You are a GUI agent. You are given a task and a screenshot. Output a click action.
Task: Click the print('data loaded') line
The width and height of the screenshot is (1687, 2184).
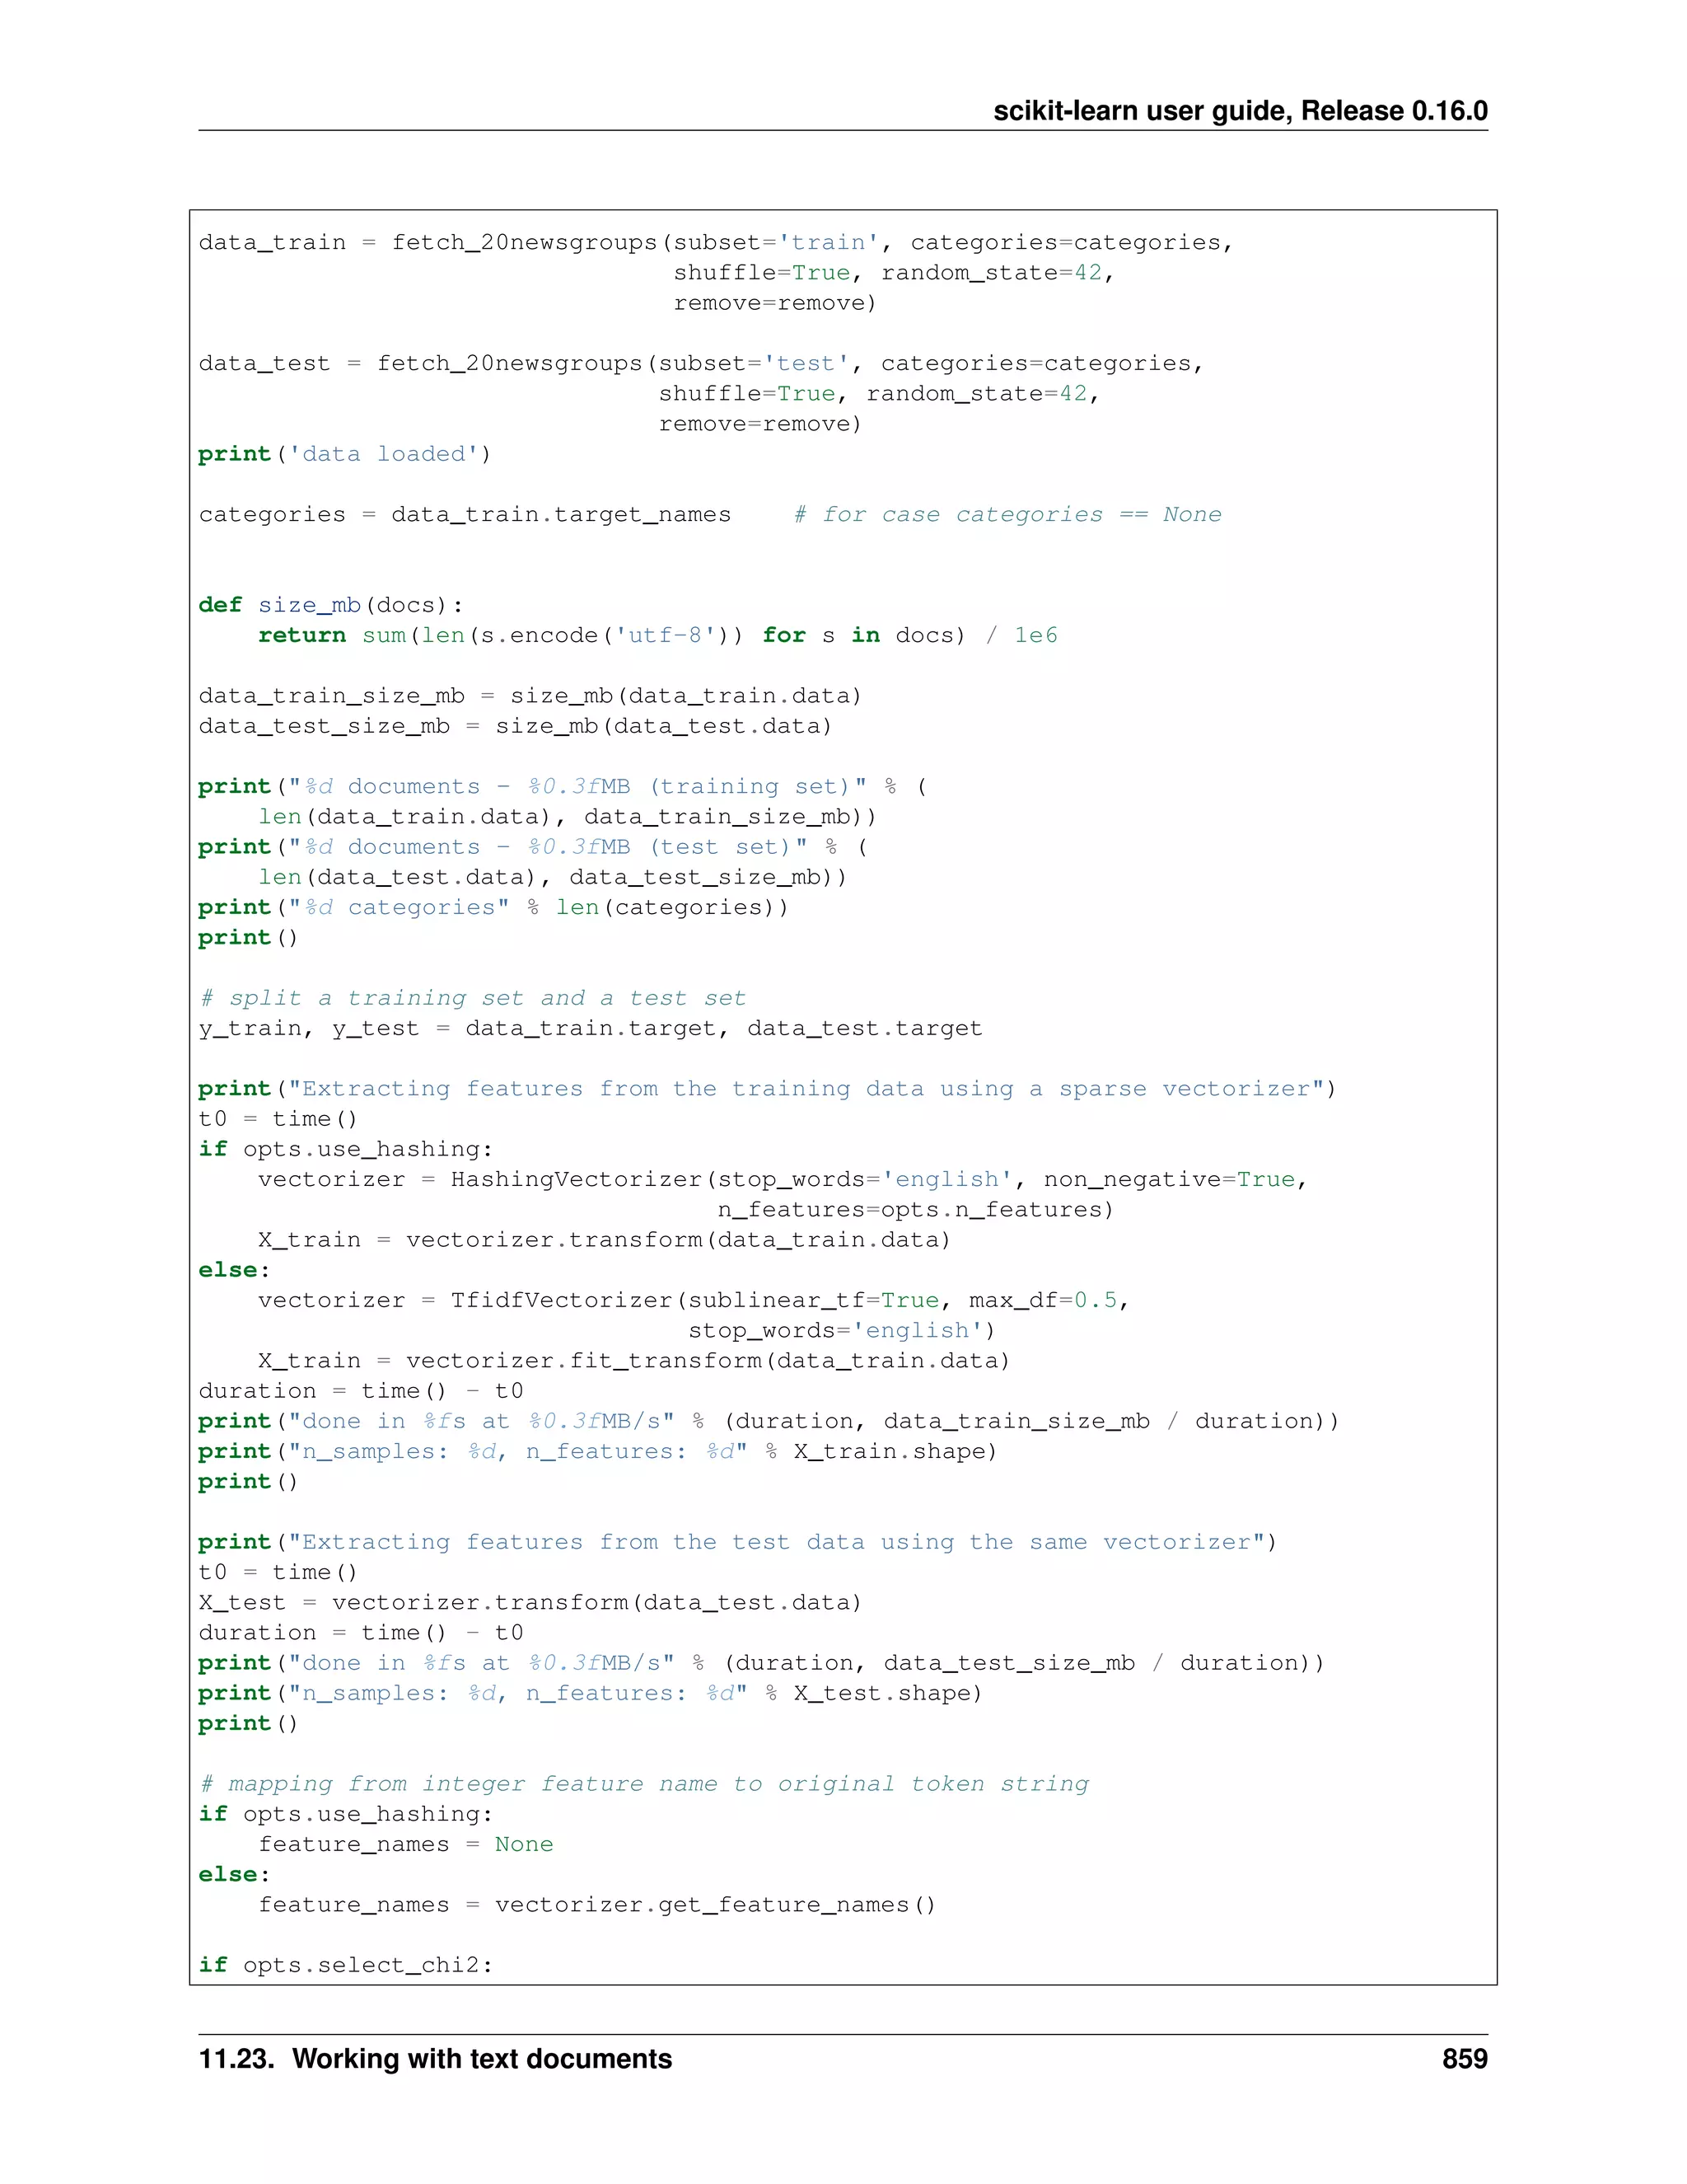pyautogui.click(x=345, y=454)
